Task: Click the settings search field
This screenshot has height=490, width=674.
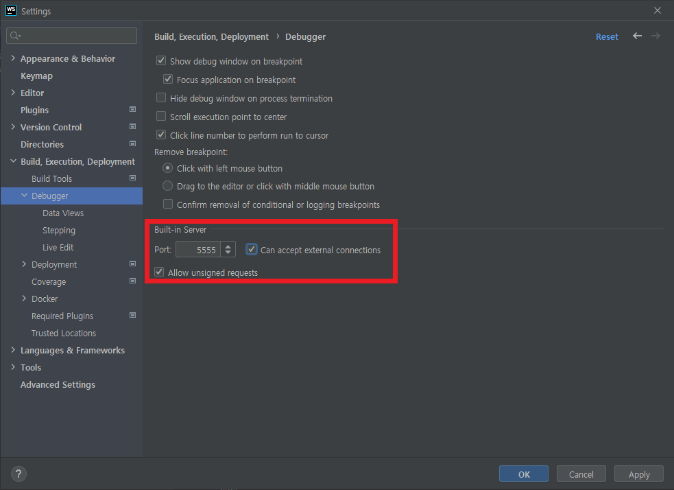Action: (72, 36)
